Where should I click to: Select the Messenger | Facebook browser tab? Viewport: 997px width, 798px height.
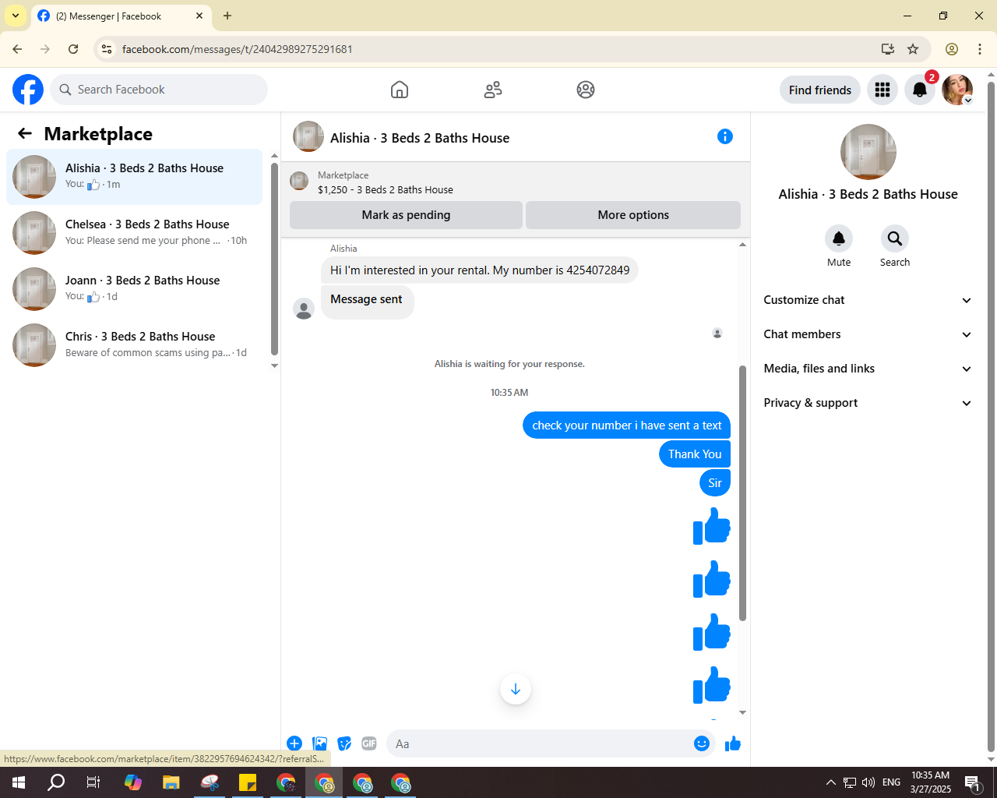tap(121, 16)
